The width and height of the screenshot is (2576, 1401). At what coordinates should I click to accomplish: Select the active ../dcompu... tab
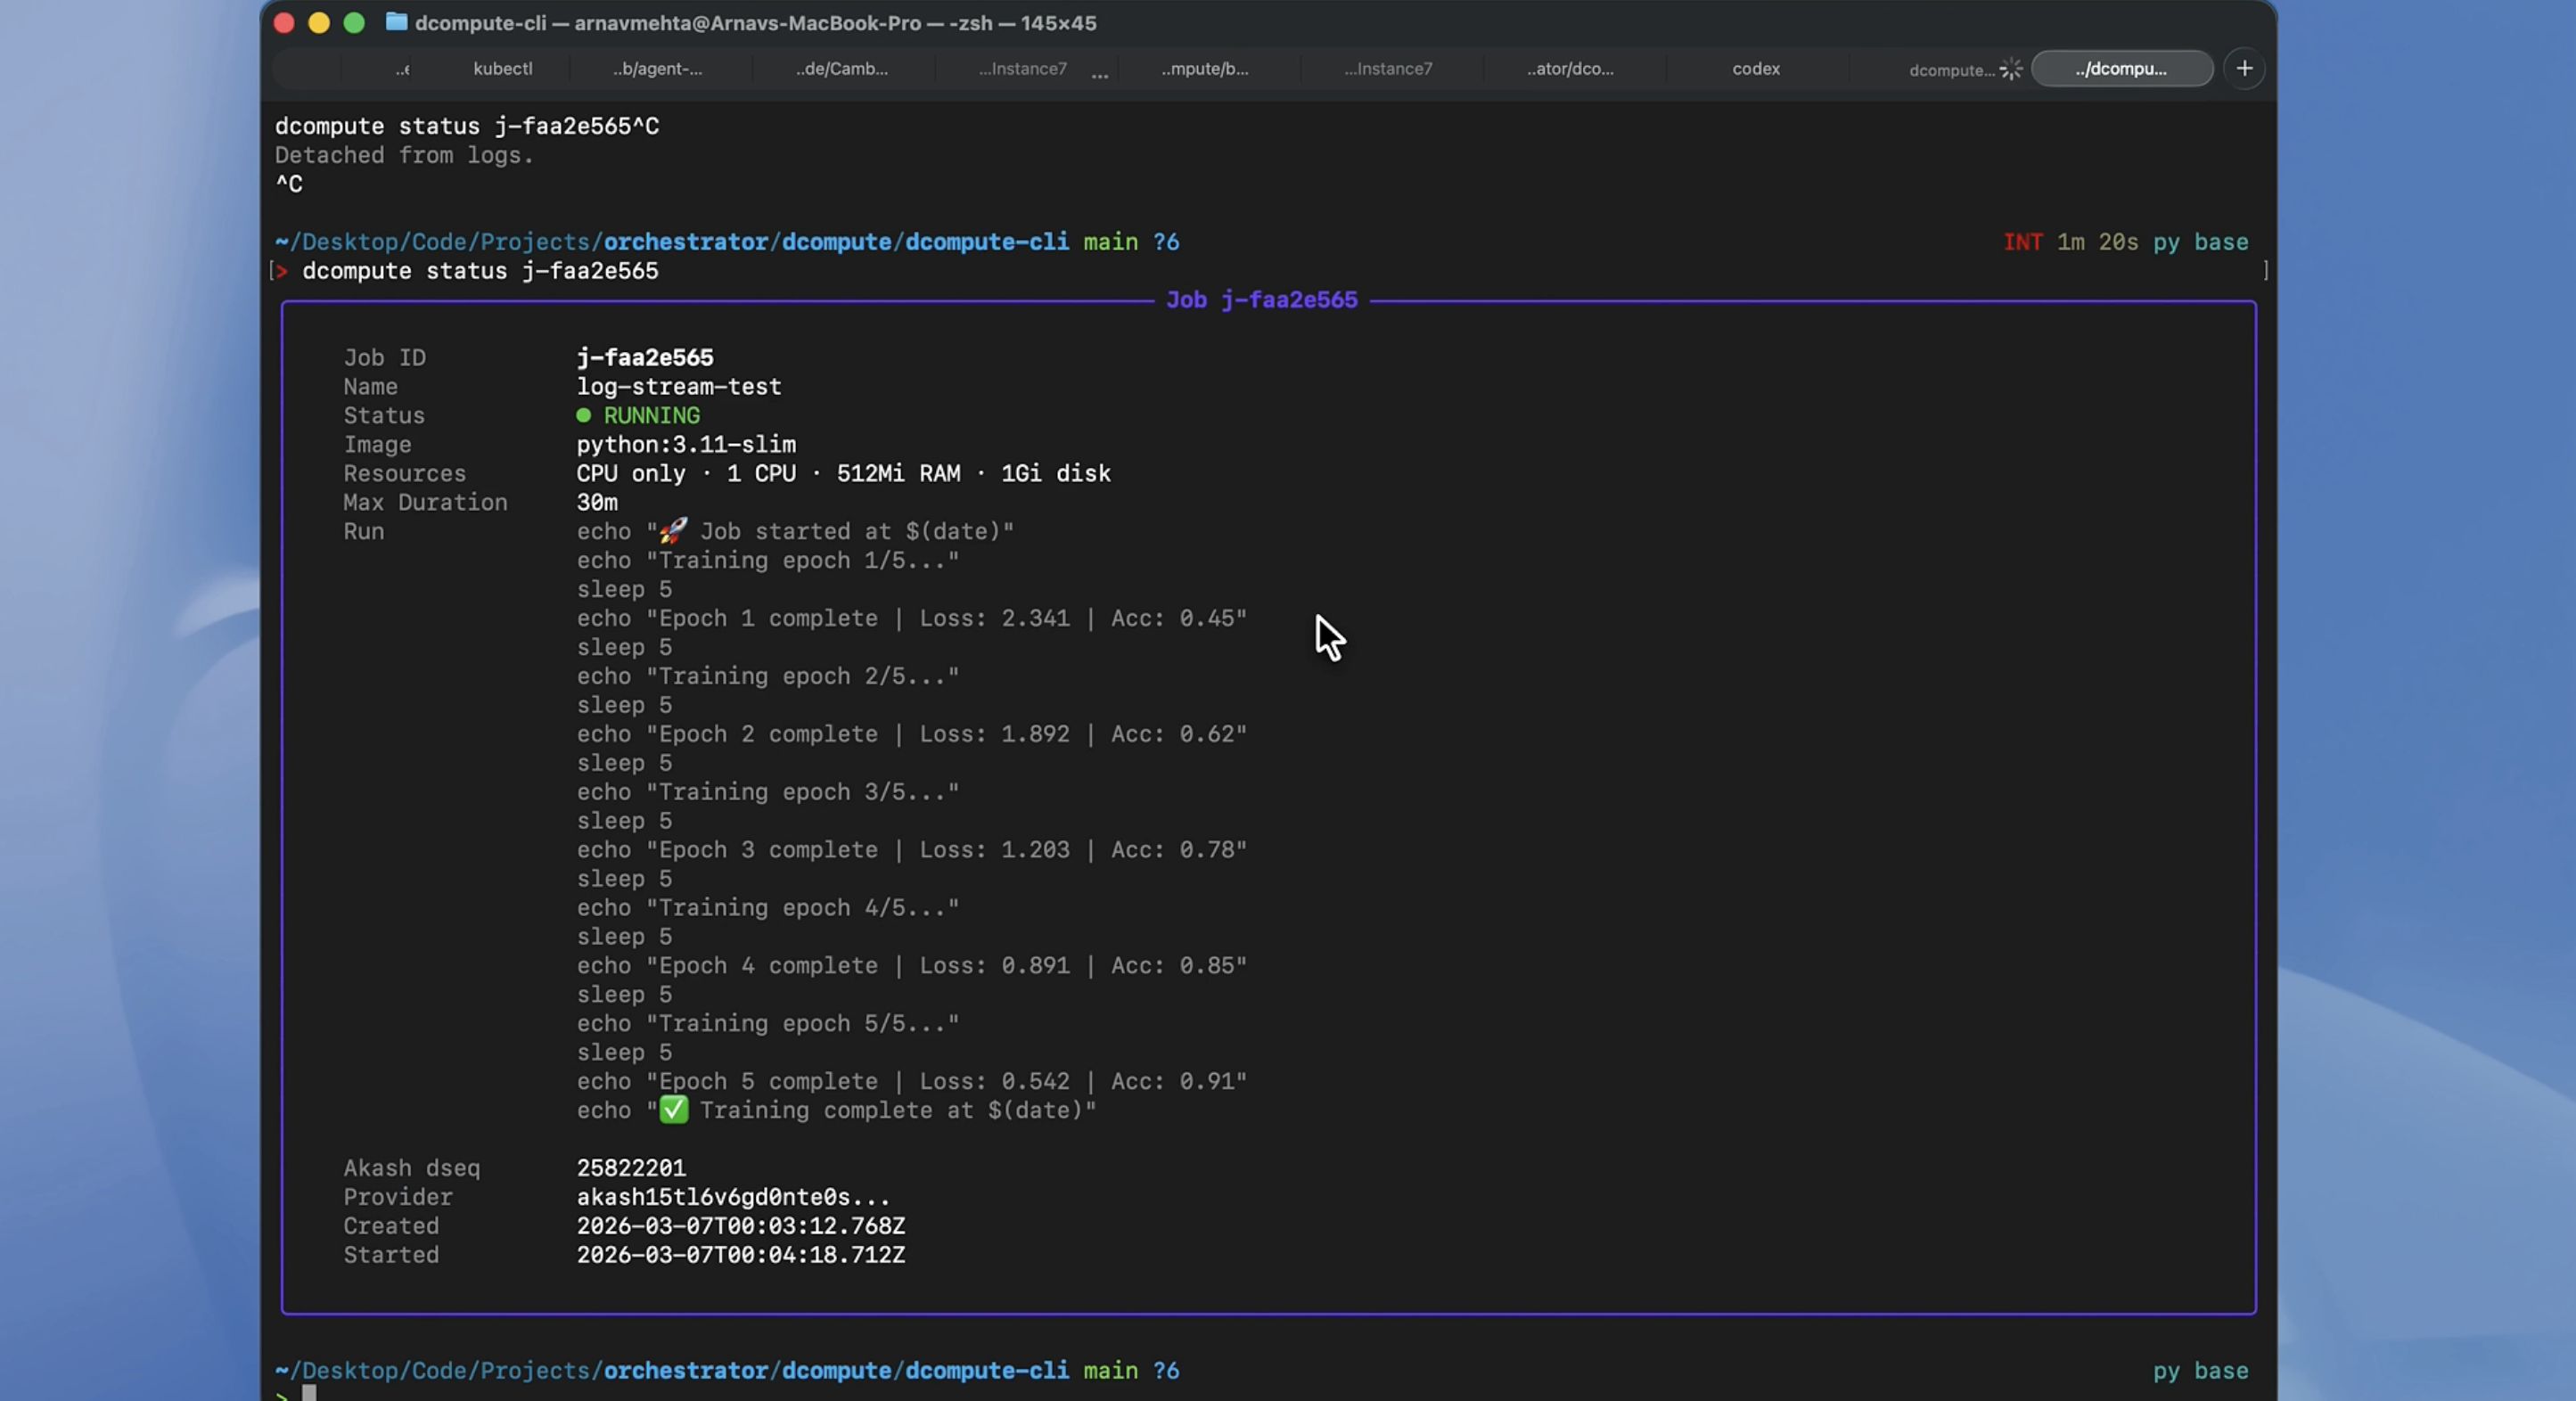[2120, 69]
